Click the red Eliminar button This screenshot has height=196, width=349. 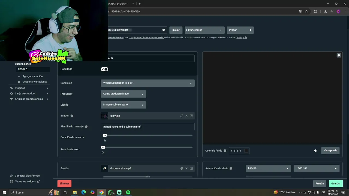(x=64, y=183)
